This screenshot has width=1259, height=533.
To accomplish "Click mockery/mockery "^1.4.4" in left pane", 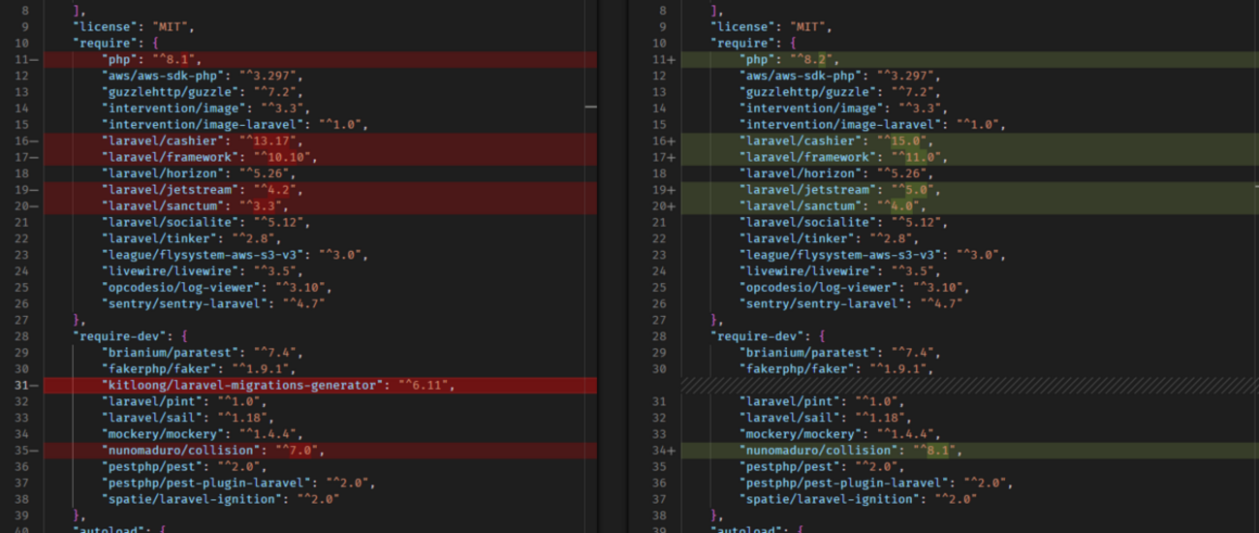I will (x=204, y=434).
